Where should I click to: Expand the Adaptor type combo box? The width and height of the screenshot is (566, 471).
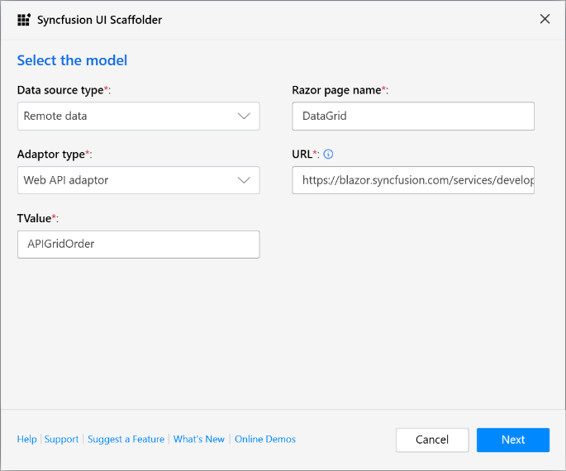tap(138, 180)
